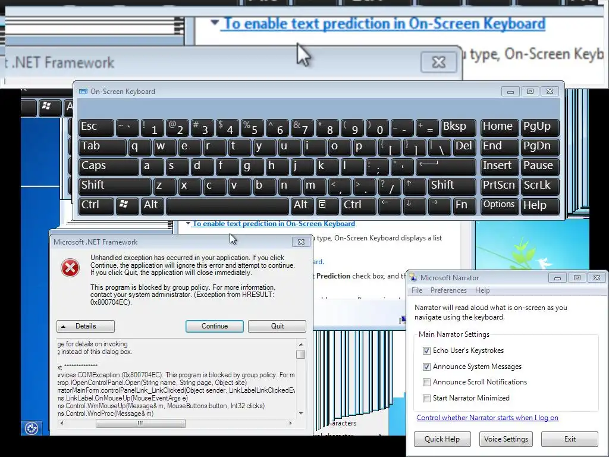This screenshot has height=457, width=609.
Task: Enable Announce Scroll Notifications checkbox
Action: coord(426,382)
